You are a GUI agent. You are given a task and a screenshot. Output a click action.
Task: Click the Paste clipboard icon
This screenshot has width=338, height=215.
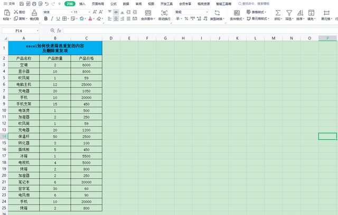(x=7, y=13)
